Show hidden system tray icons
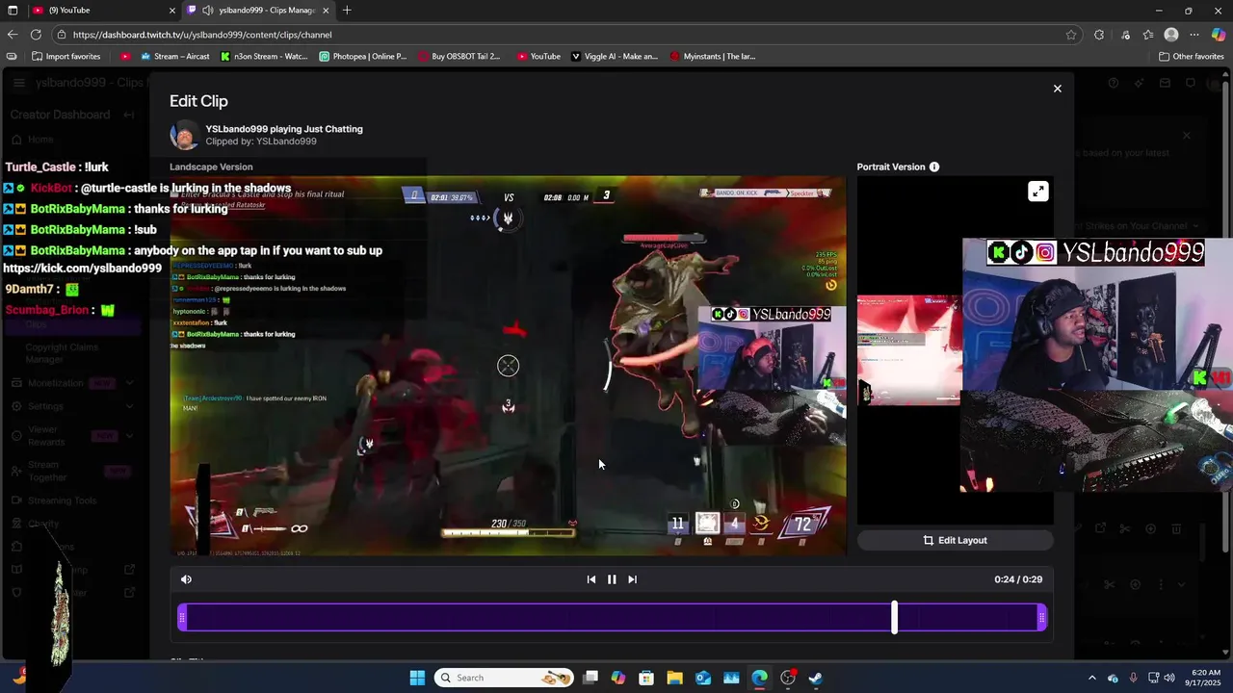The width and height of the screenshot is (1233, 693). [x=1091, y=678]
